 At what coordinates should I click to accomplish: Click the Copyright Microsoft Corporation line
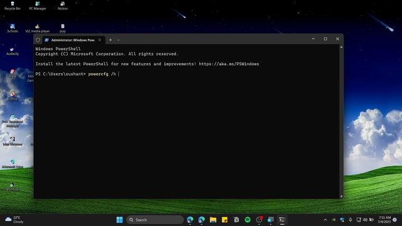click(x=107, y=54)
